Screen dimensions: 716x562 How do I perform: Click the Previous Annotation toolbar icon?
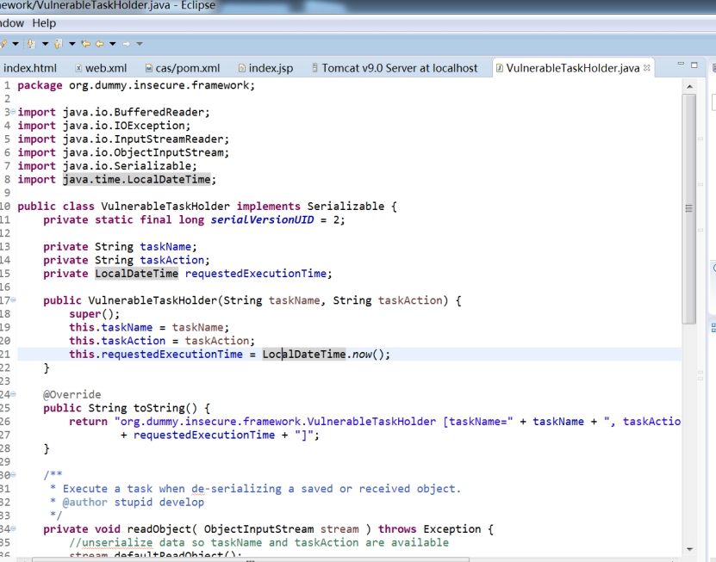58,44
